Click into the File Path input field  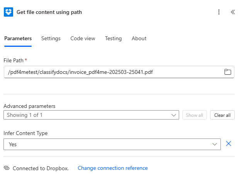tap(112, 72)
